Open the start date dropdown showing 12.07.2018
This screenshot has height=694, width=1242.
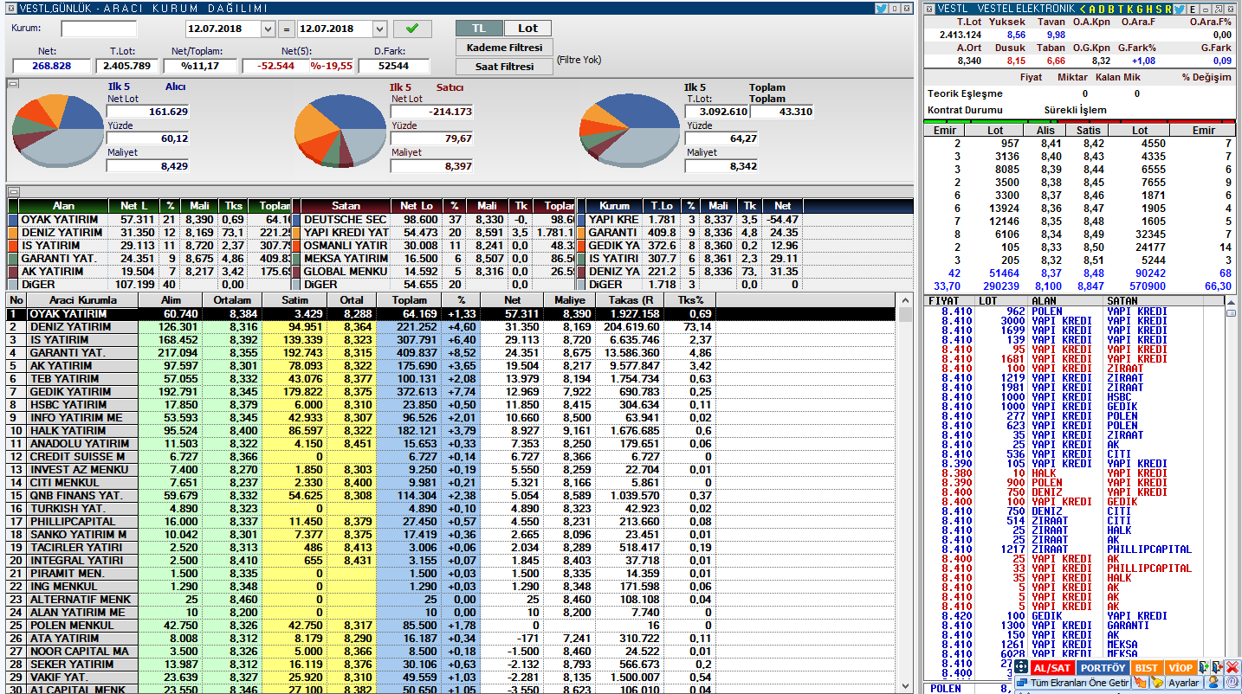tap(267, 29)
